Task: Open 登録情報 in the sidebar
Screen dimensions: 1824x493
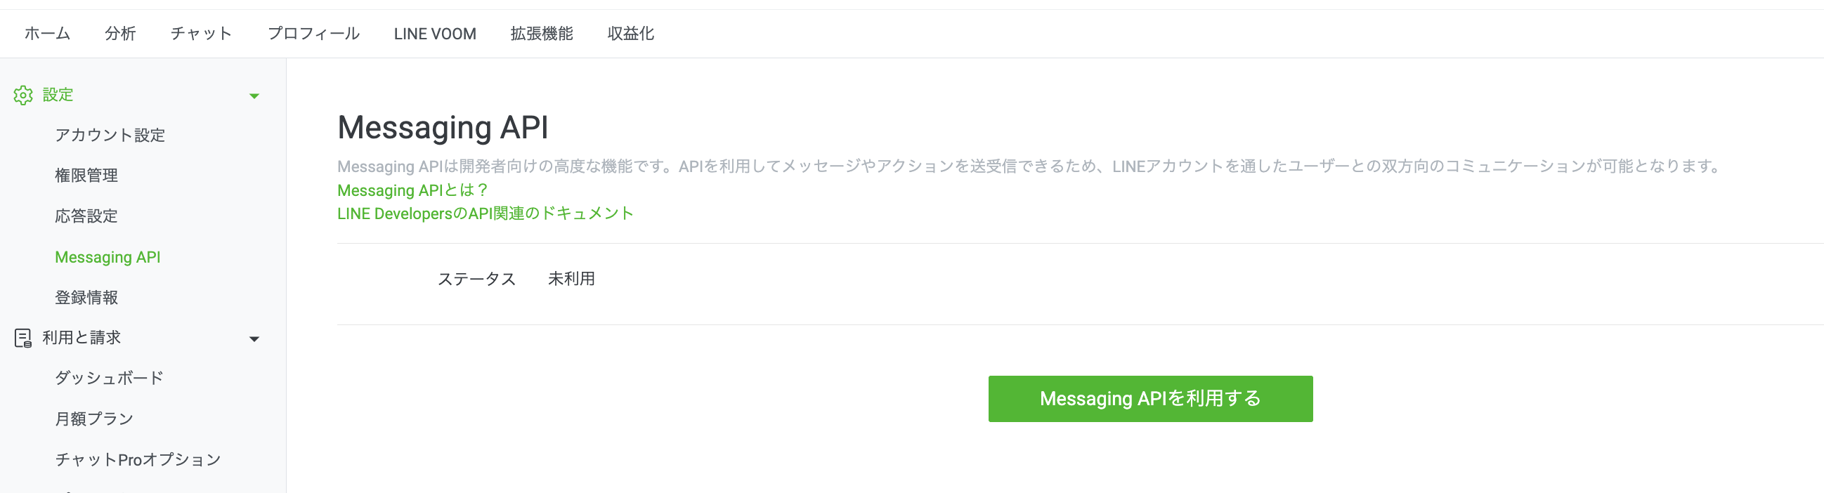Action: [x=86, y=298]
